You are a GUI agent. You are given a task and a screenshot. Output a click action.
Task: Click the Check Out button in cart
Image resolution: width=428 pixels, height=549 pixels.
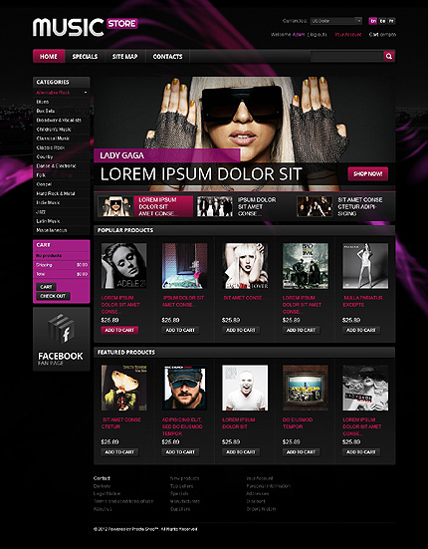tap(53, 296)
